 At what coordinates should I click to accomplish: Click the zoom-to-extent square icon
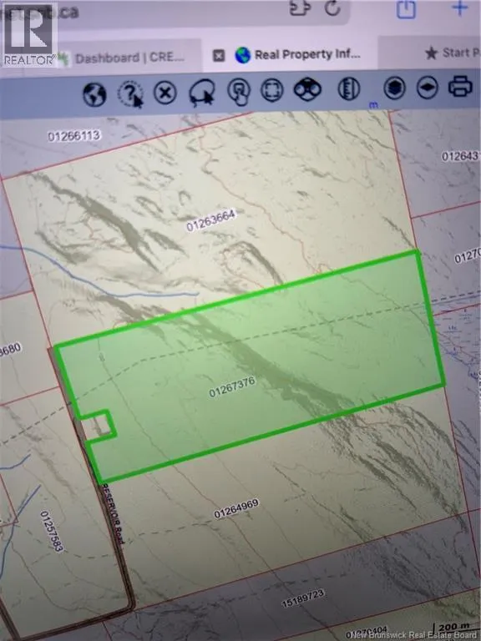point(272,90)
